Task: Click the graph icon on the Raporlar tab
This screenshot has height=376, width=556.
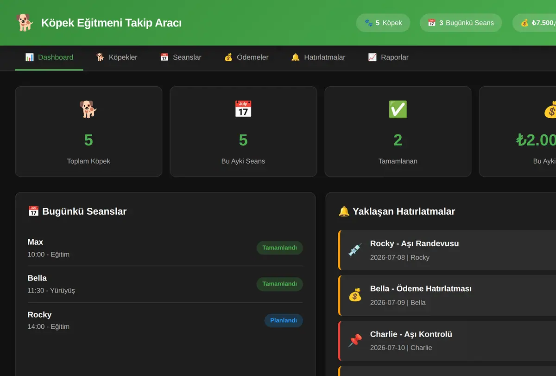Action: (372, 57)
